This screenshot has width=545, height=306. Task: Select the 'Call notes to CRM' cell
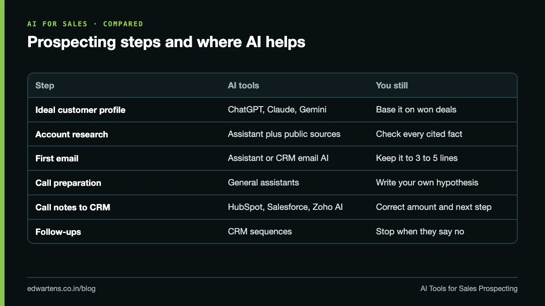pos(73,208)
